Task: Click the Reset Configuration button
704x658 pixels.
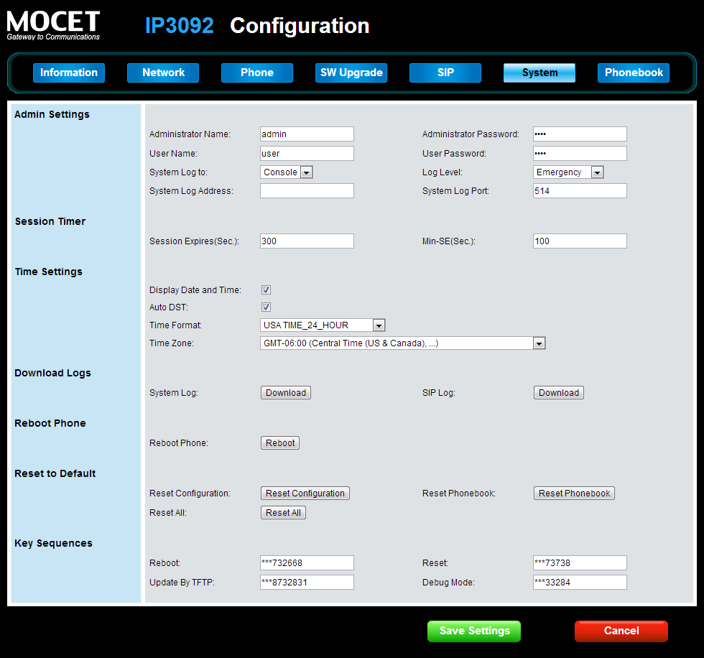Action: click(x=305, y=493)
